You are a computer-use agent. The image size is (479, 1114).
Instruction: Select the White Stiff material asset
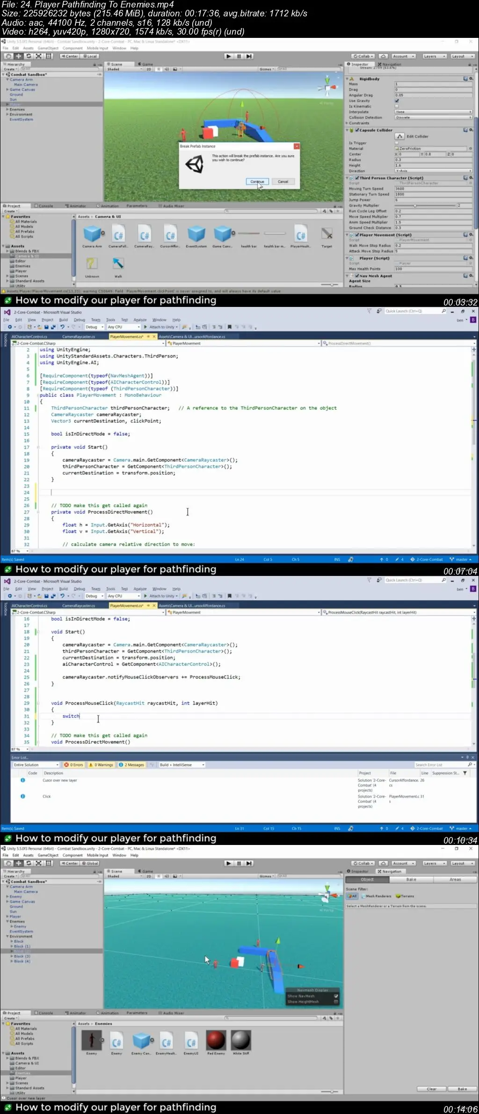(241, 1043)
